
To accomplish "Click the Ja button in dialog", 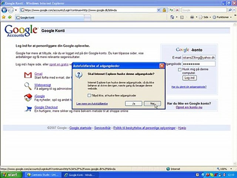I will point(134,103).
